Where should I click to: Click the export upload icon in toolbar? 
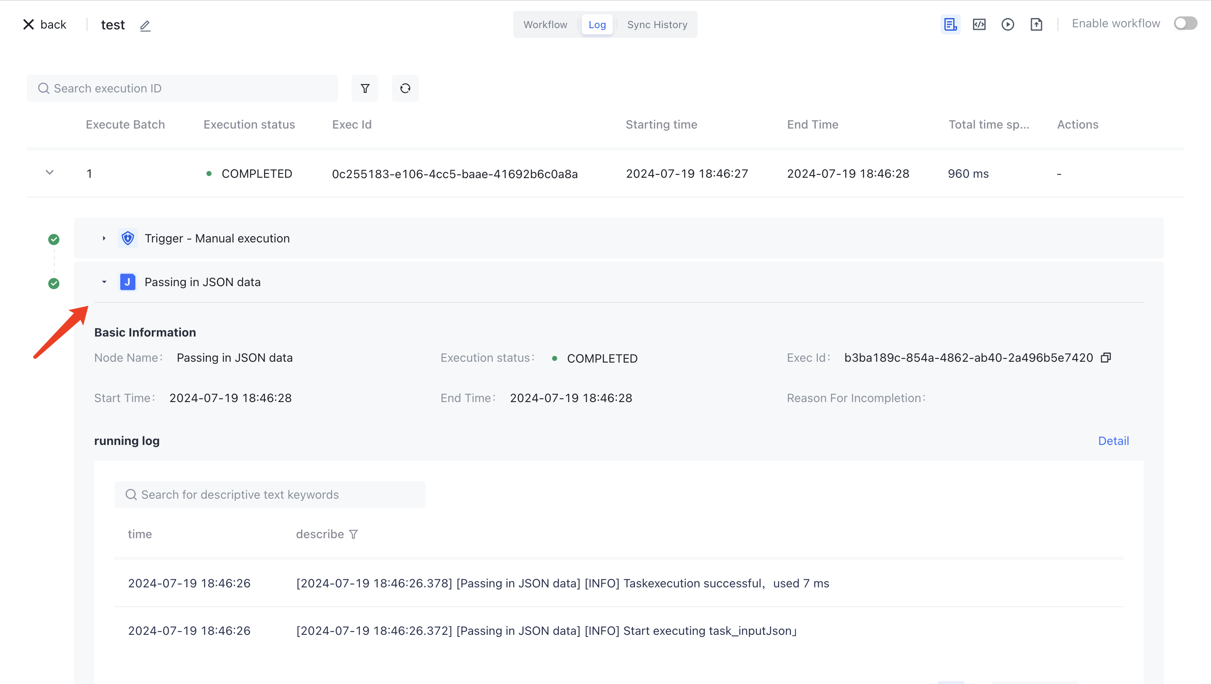[x=1036, y=24]
